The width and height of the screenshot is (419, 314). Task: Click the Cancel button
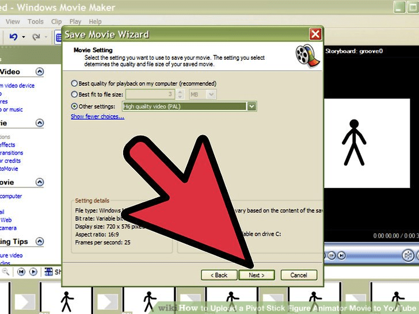click(299, 275)
